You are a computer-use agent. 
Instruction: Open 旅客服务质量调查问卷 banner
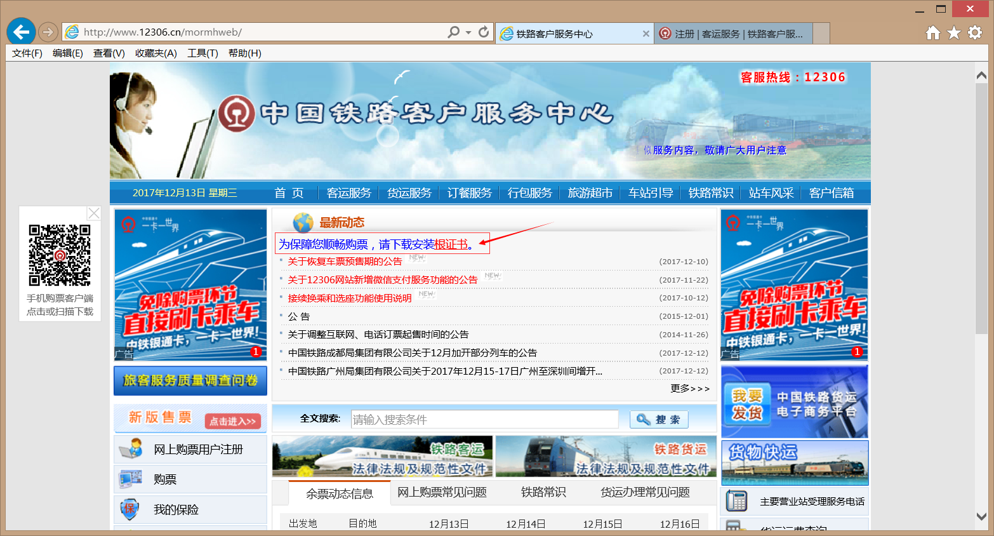coord(190,380)
